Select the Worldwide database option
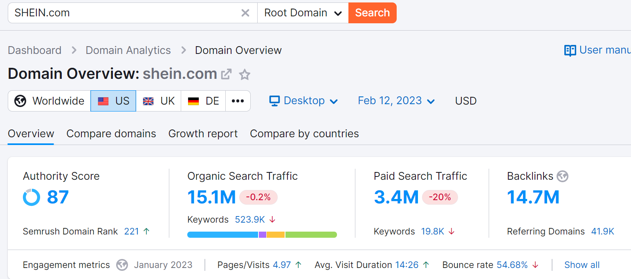631x279 pixels. tap(49, 101)
